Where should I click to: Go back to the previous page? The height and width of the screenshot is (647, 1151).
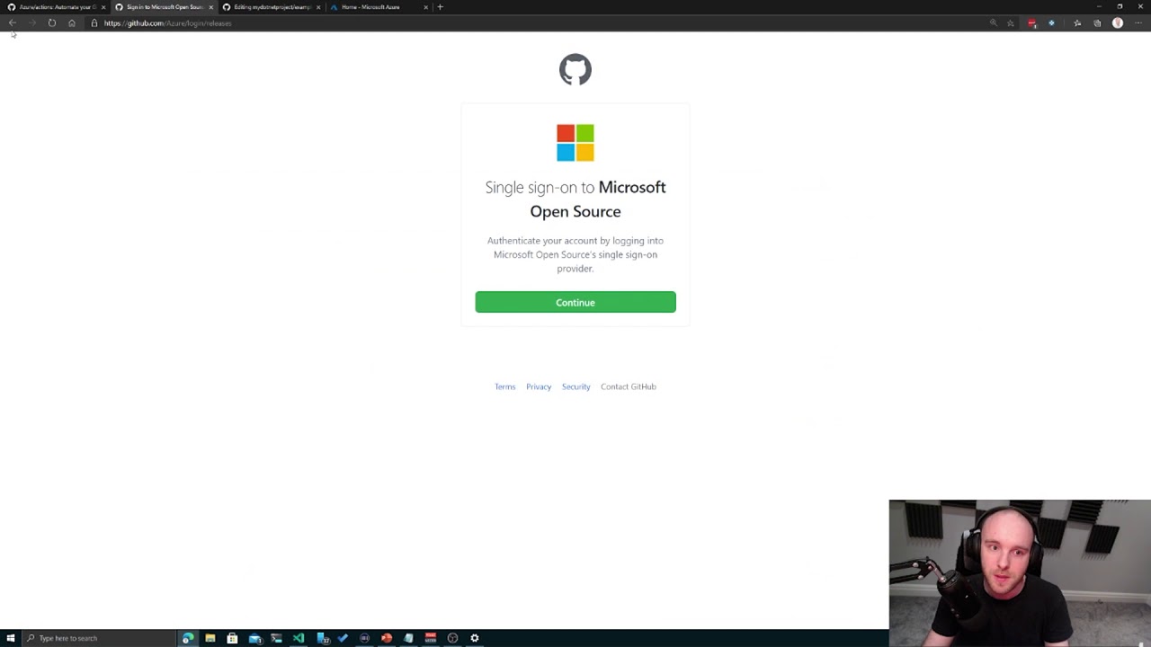tap(13, 23)
